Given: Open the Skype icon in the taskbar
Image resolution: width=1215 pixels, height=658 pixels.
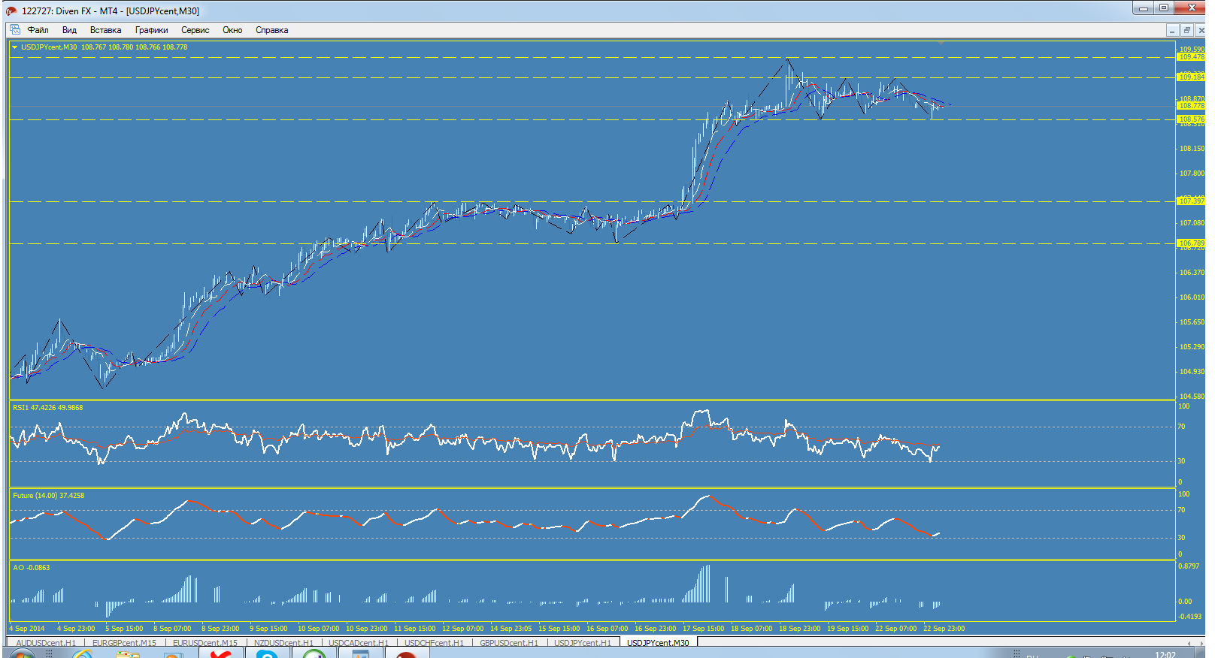Looking at the screenshot, I should [x=268, y=654].
